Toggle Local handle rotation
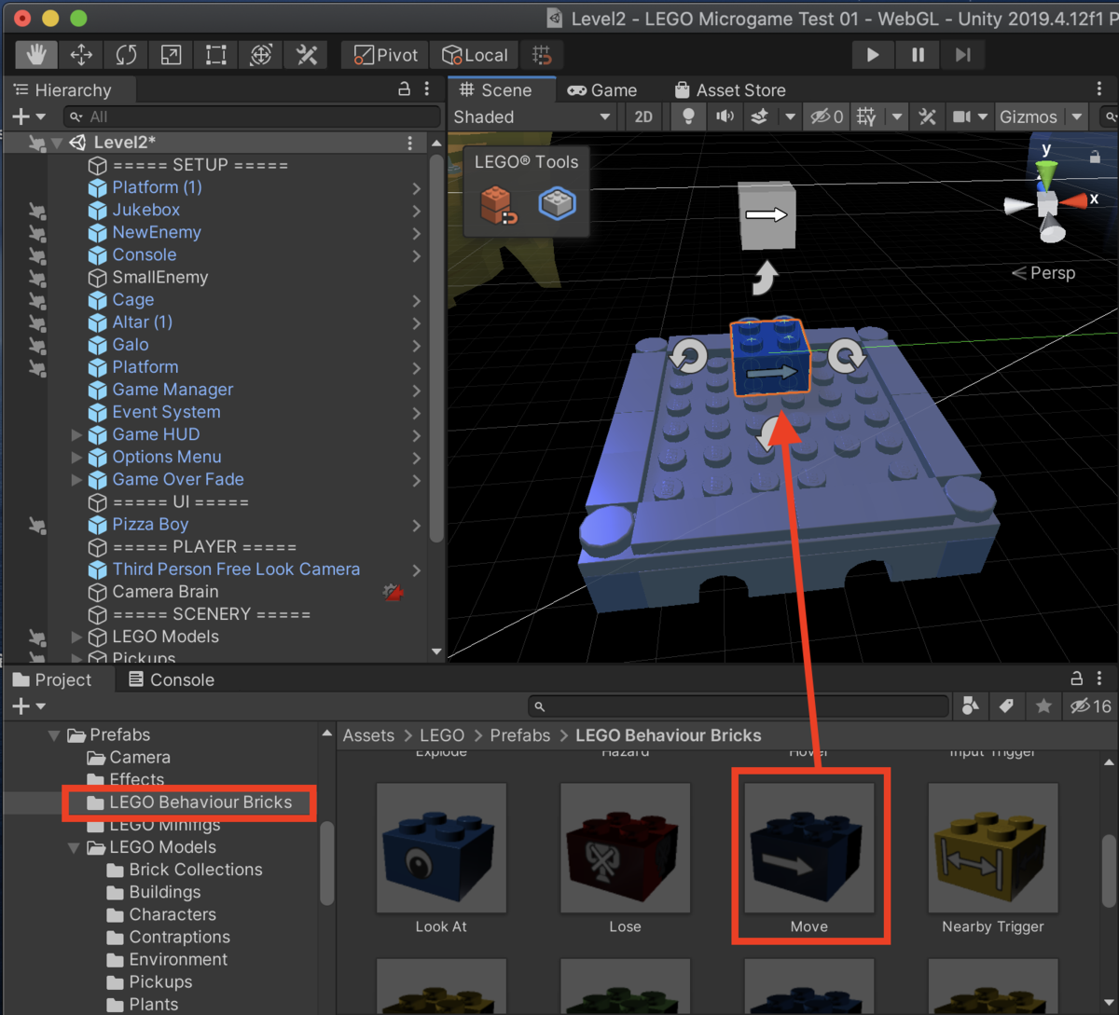The image size is (1119, 1015). coord(475,55)
